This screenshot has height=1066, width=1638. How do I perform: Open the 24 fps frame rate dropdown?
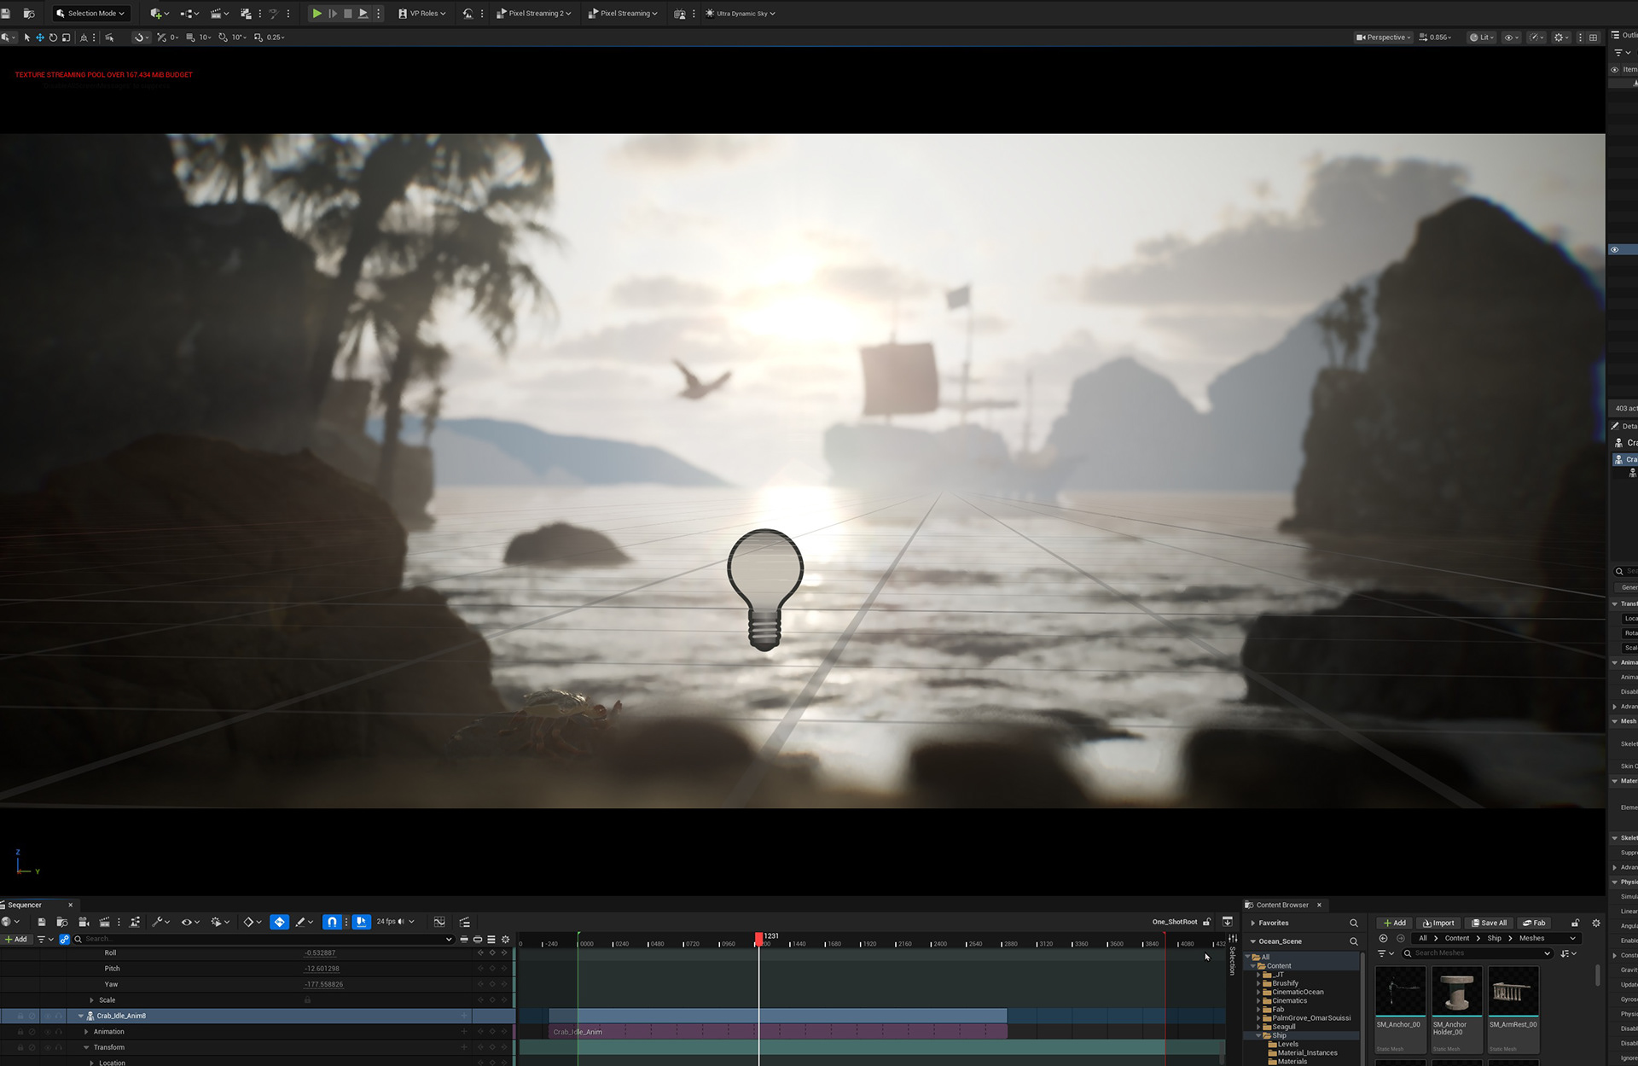(396, 922)
